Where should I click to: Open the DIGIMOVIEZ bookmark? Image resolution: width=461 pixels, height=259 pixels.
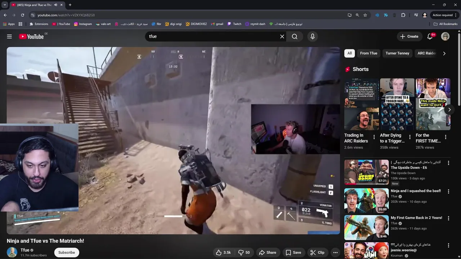pos(196,24)
